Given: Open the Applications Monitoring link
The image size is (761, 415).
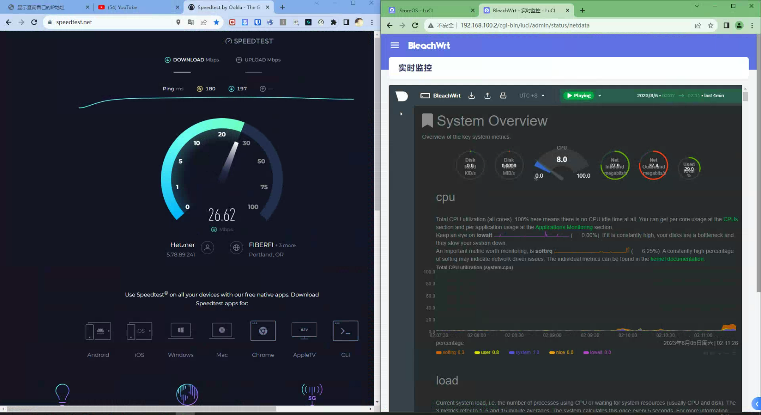Looking at the screenshot, I should [564, 227].
